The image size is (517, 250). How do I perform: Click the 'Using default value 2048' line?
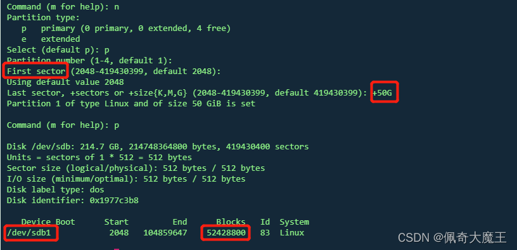(65, 82)
